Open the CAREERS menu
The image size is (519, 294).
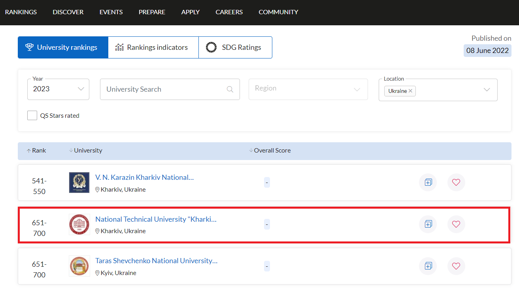pos(229,12)
